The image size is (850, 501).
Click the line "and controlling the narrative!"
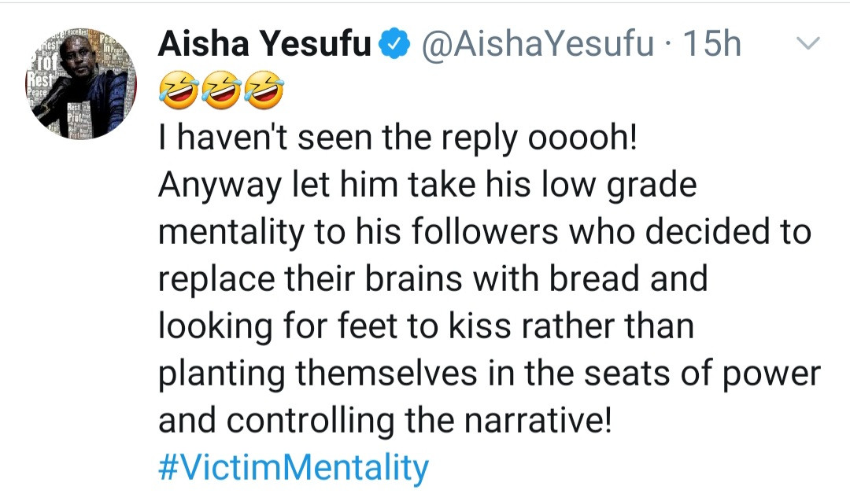[x=384, y=422]
